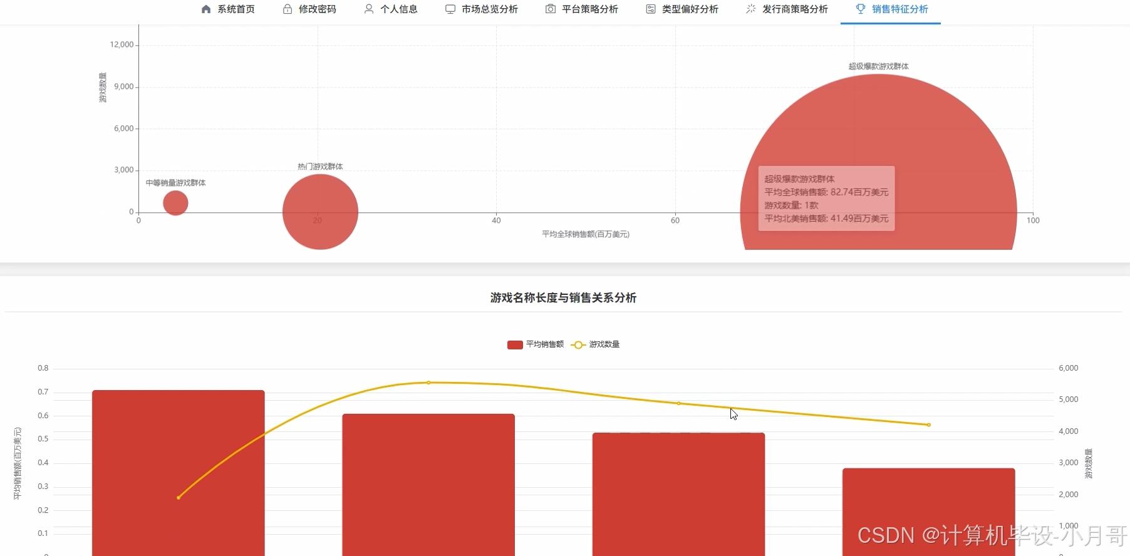Click tooltip line 游戏数量: 1款

791,205
